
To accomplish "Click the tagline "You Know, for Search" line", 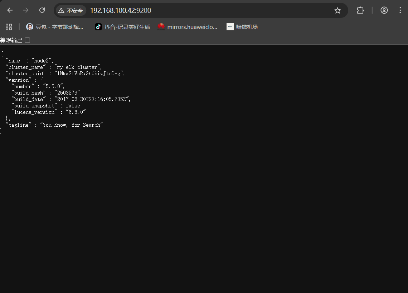I will coord(54,125).
